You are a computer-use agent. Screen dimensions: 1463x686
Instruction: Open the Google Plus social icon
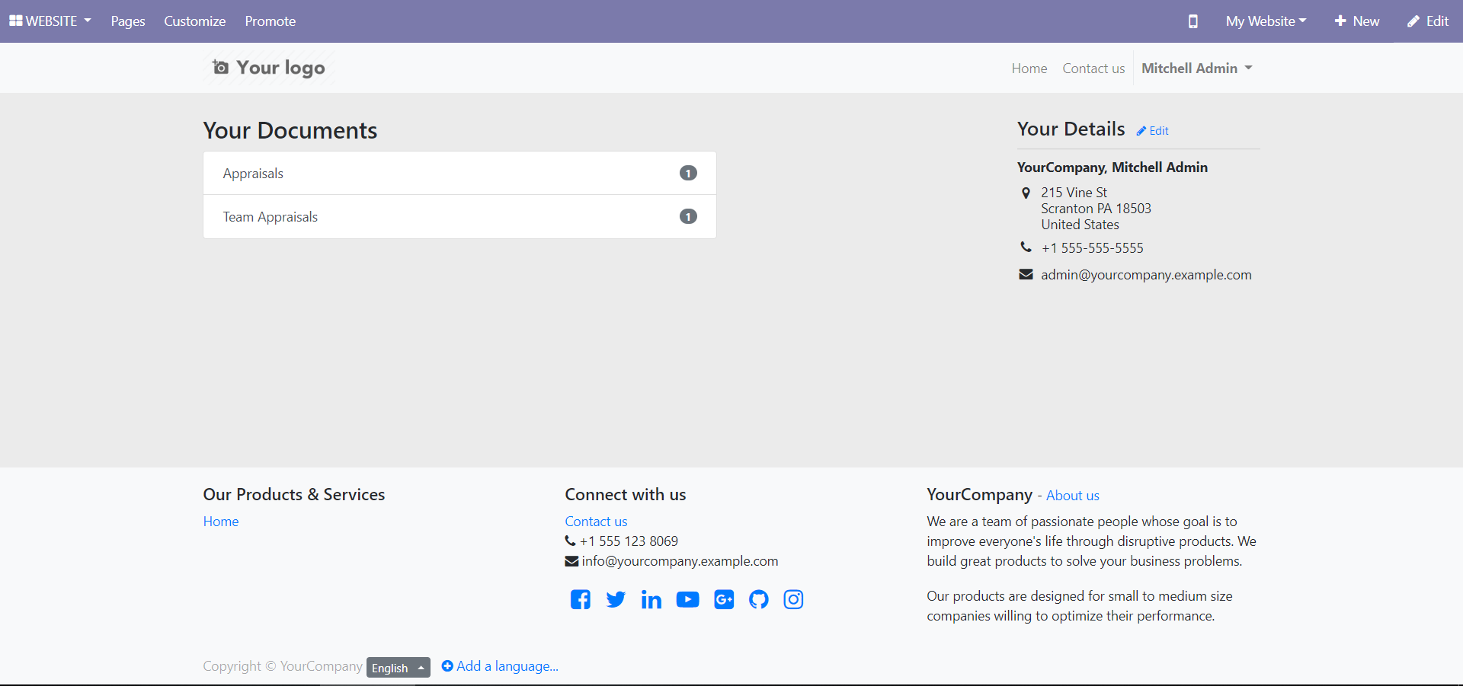click(x=723, y=600)
